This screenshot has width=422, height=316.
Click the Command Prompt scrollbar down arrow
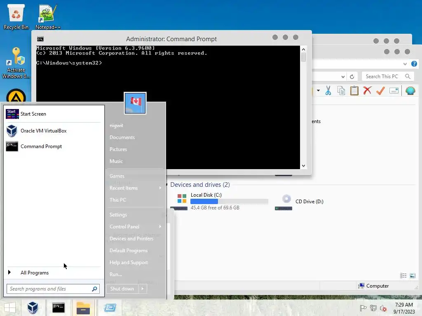point(303,166)
